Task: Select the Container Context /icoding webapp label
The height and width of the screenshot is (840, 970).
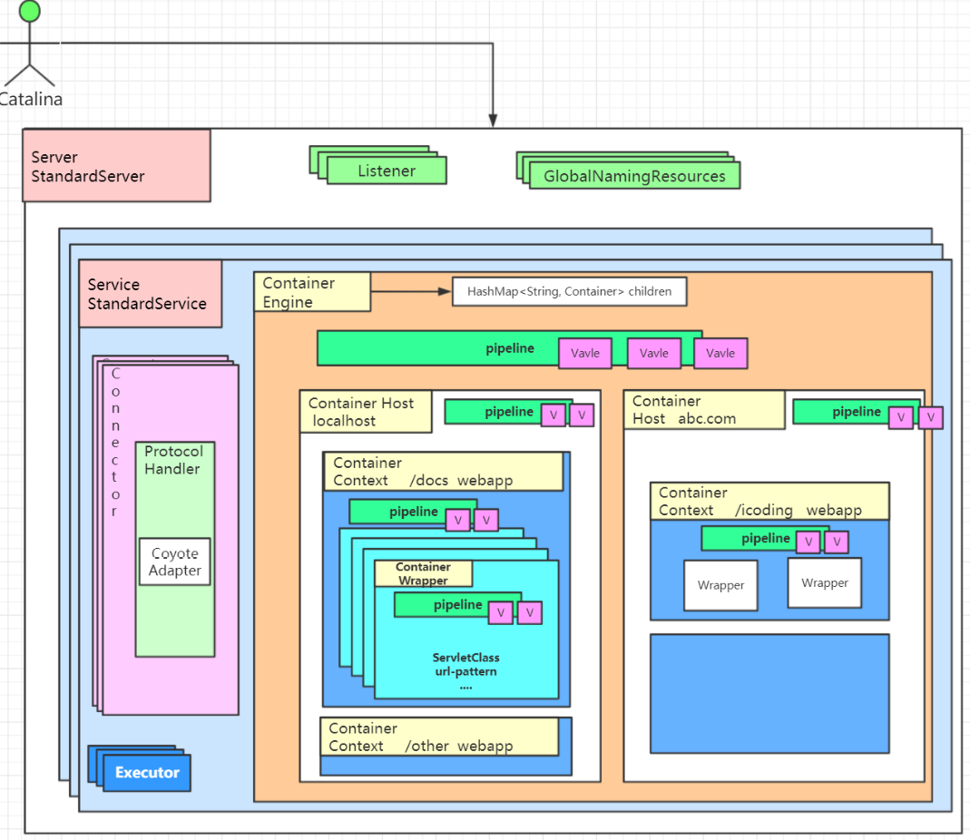Action: (770, 502)
